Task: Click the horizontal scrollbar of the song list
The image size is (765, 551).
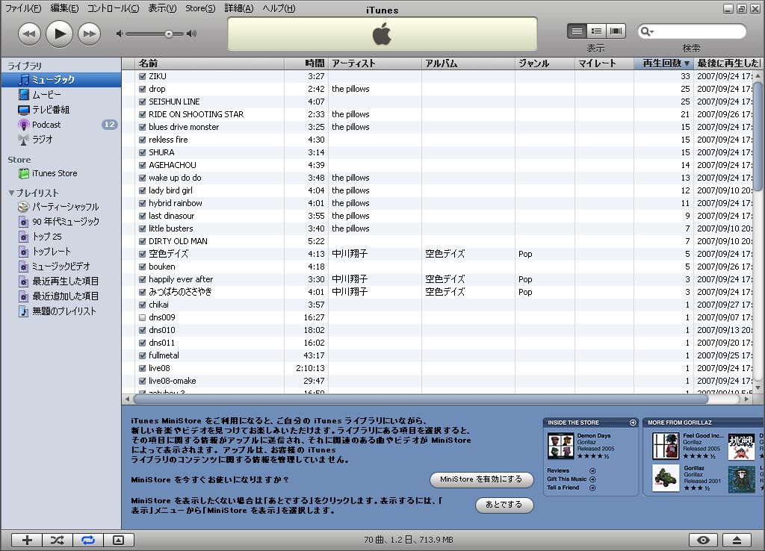Action: [x=421, y=399]
